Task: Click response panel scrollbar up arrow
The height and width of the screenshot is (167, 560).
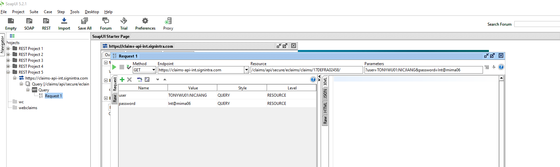Action: tap(501, 78)
